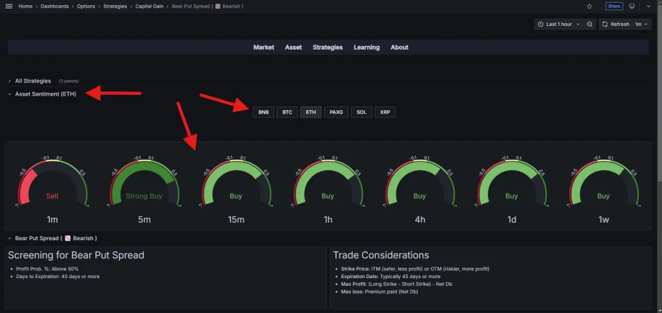The height and width of the screenshot is (313, 662).
Task: Expand the All Strategies row
Action: click(x=33, y=81)
